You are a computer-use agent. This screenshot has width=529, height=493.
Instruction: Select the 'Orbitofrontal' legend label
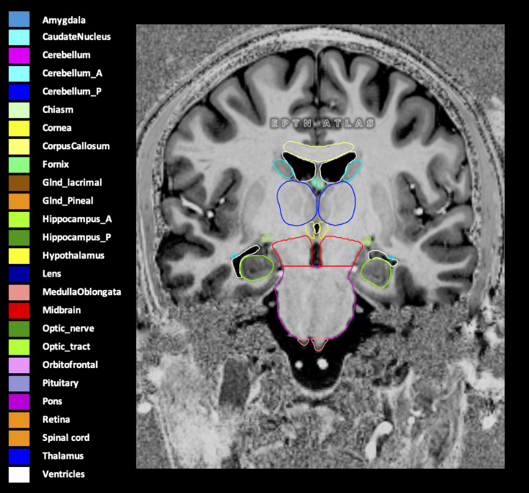click(70, 365)
